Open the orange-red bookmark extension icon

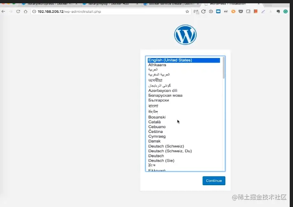tap(256, 12)
